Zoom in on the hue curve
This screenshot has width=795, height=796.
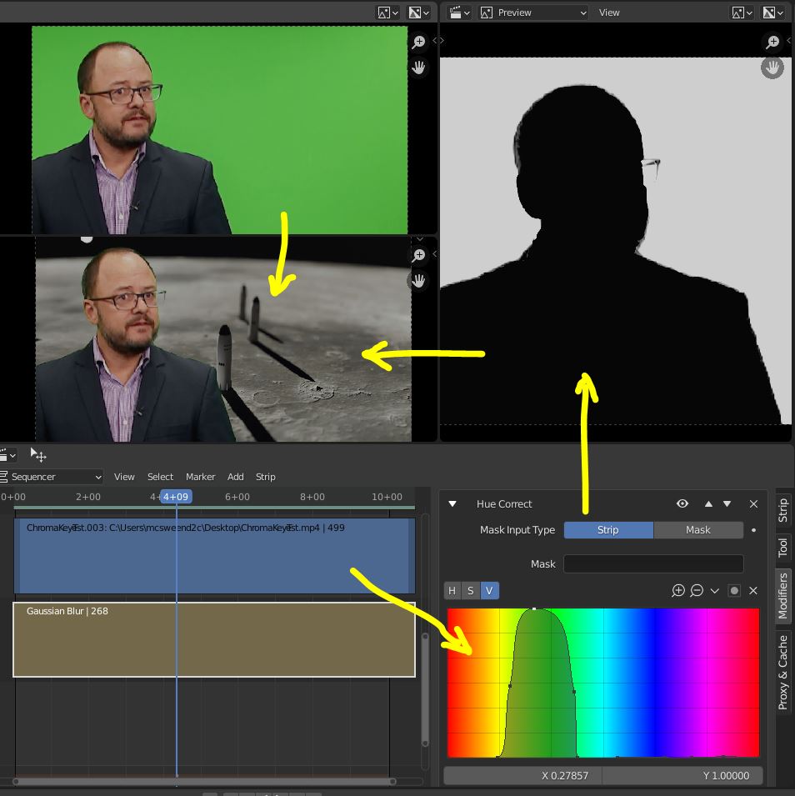tap(678, 590)
